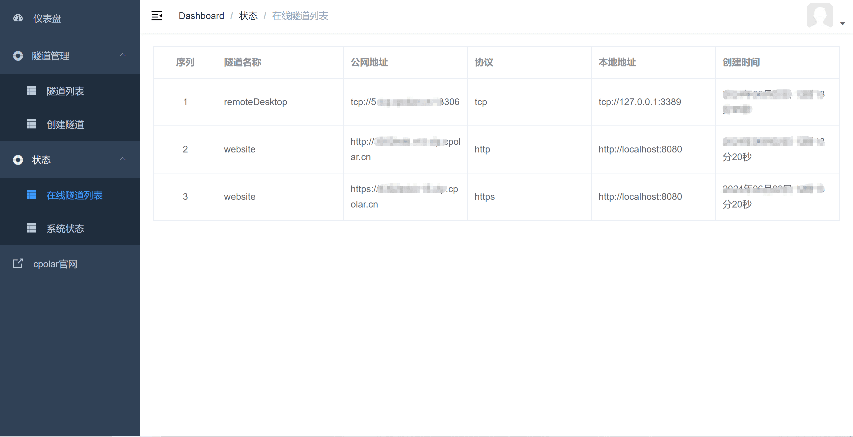Go to 创建隧道 page
Screen dimensions: 853x437
65,124
